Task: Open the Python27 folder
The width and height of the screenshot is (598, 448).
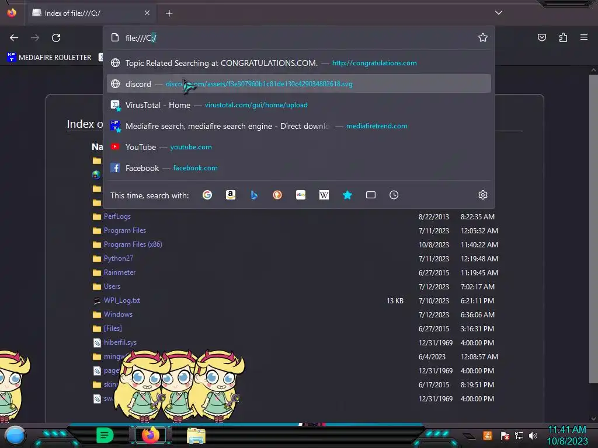Action: tap(118, 258)
